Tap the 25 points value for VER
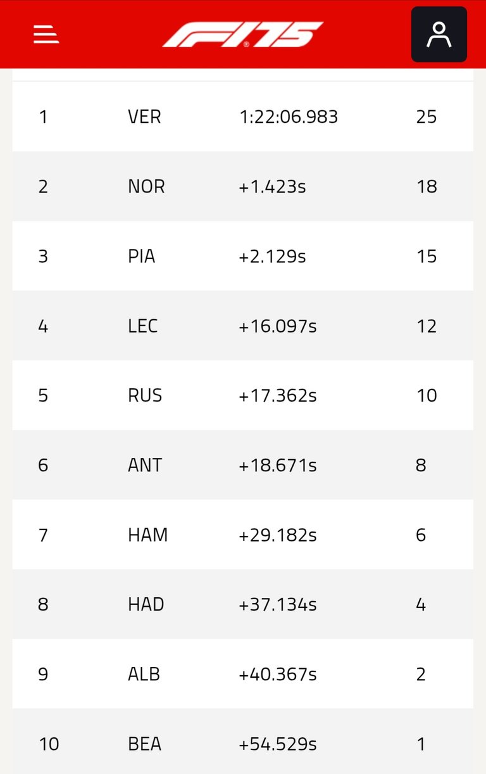486x774 pixels. coord(427,117)
